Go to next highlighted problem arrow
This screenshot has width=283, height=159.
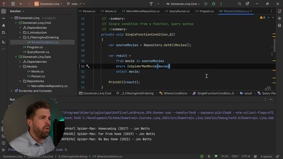273,18
